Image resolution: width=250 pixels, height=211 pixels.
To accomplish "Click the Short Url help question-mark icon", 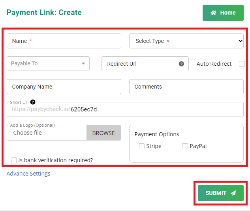I will [x=33, y=102].
